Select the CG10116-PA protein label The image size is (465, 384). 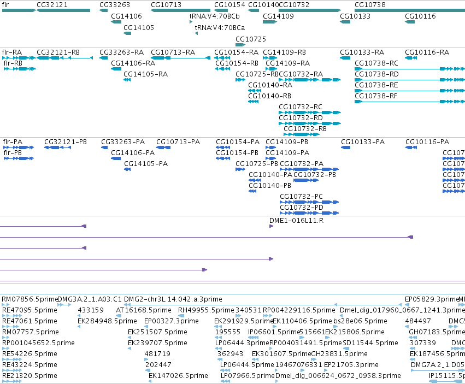(427, 141)
